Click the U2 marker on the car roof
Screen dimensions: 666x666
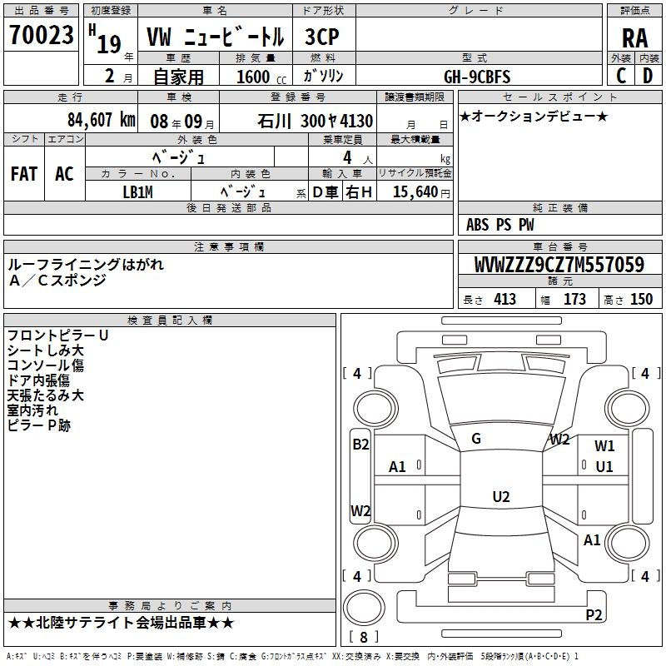500,497
